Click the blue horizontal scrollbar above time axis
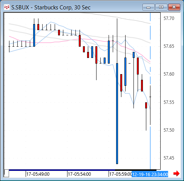184x181 pixels. (62, 170)
